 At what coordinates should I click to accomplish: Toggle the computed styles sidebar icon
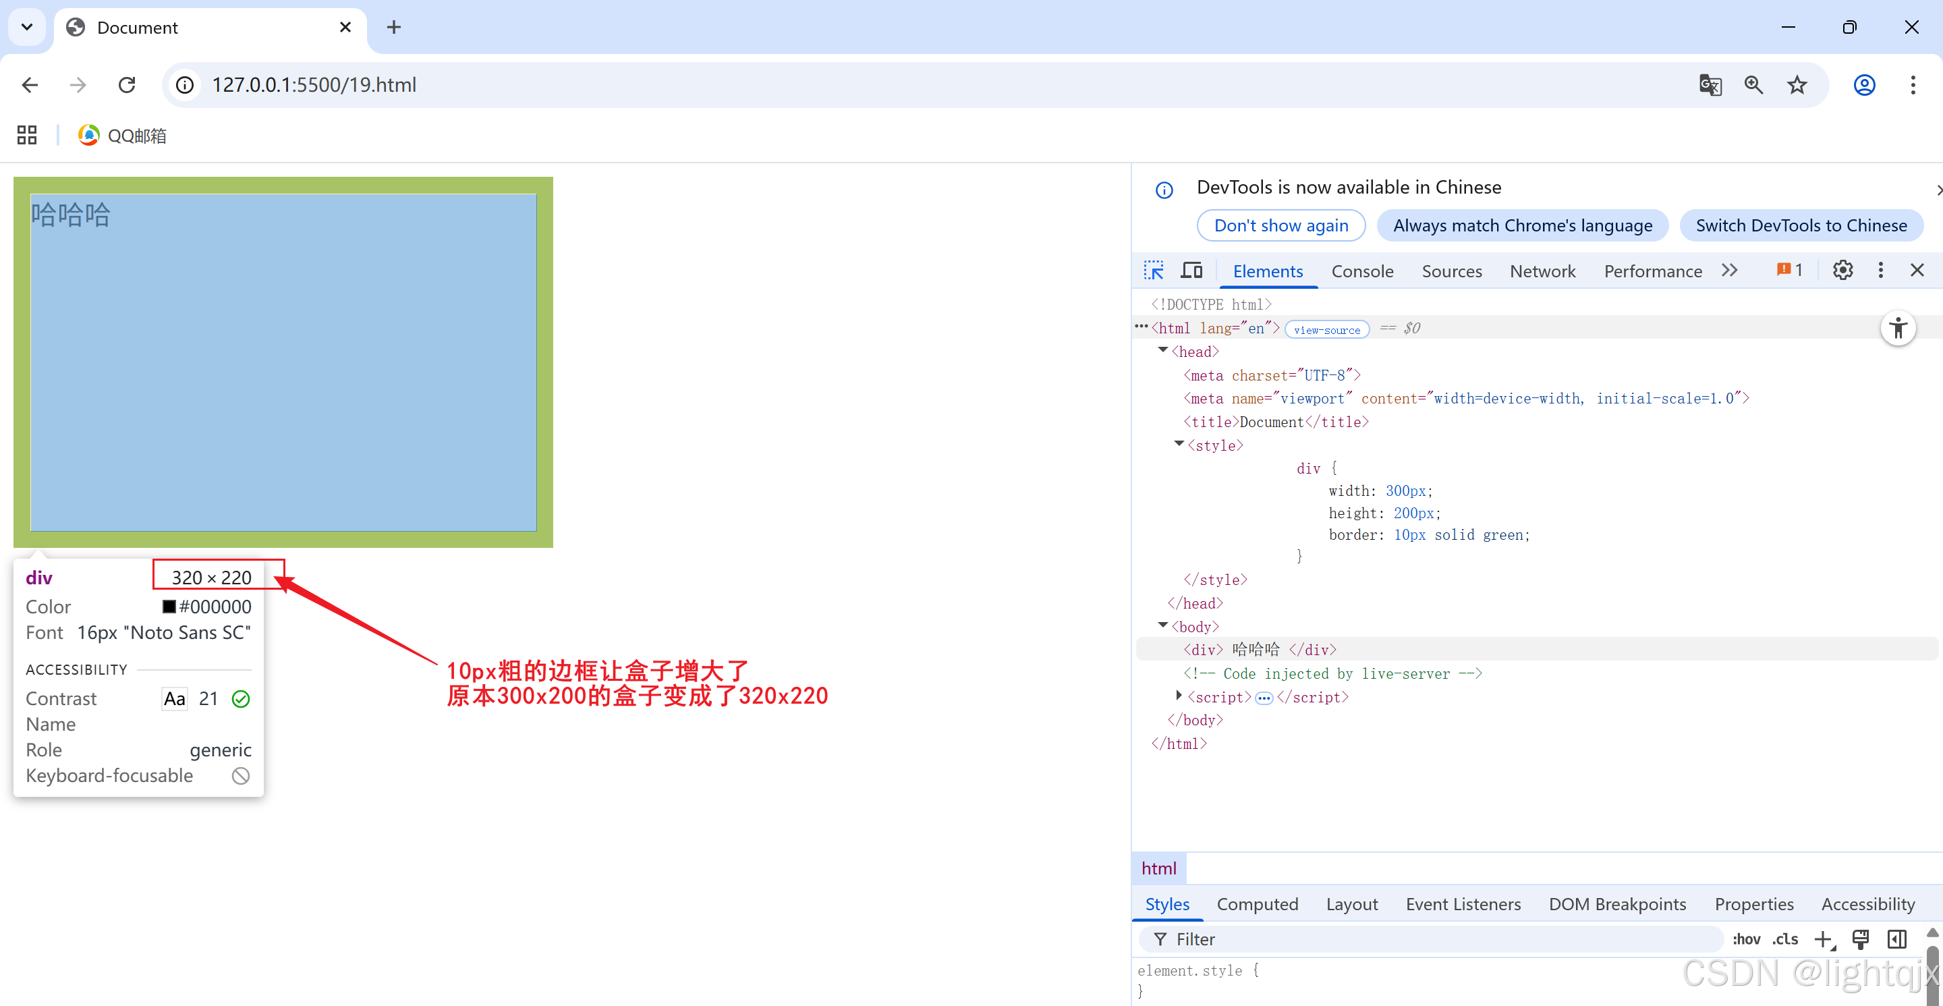(1896, 939)
